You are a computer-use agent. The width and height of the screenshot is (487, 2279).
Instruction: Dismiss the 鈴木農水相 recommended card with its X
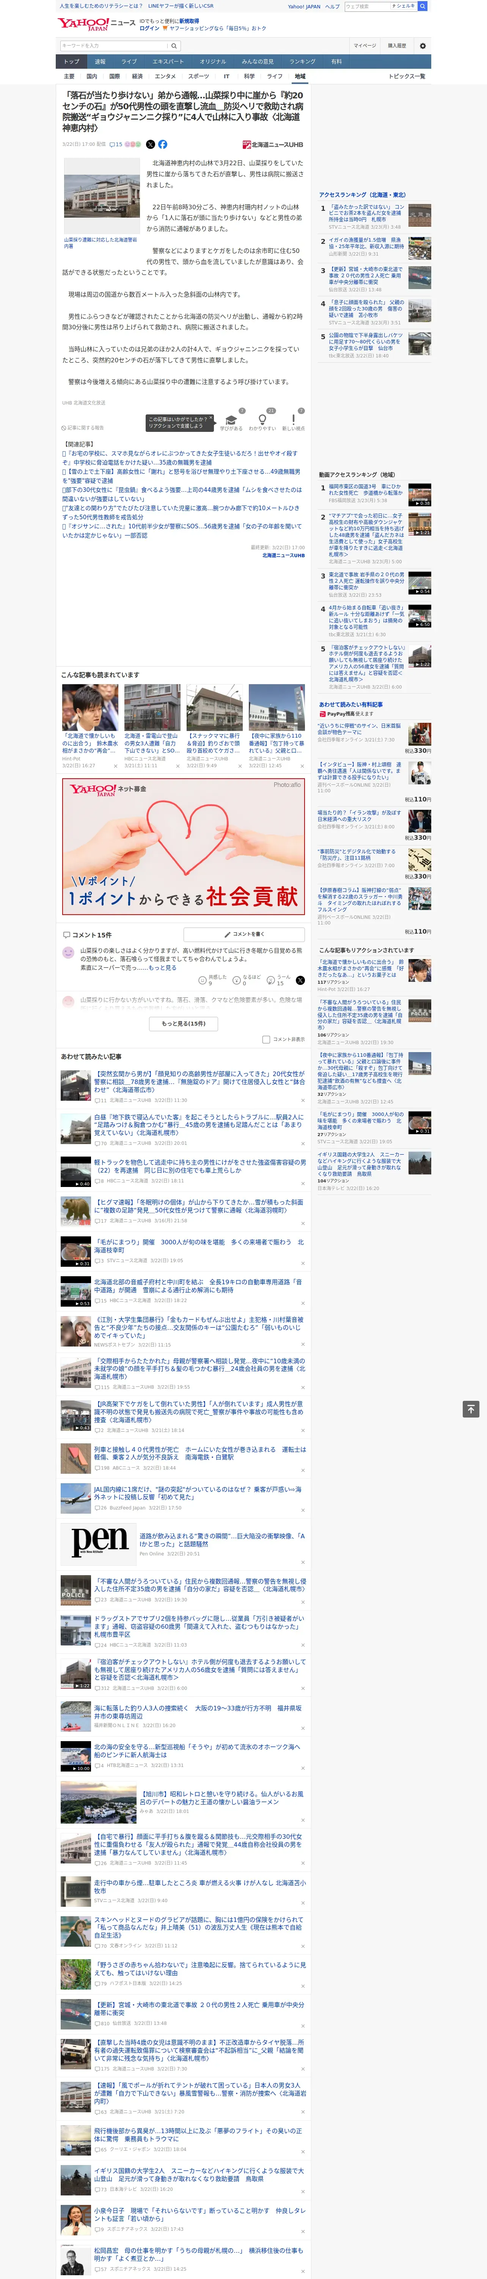pyautogui.click(x=116, y=766)
